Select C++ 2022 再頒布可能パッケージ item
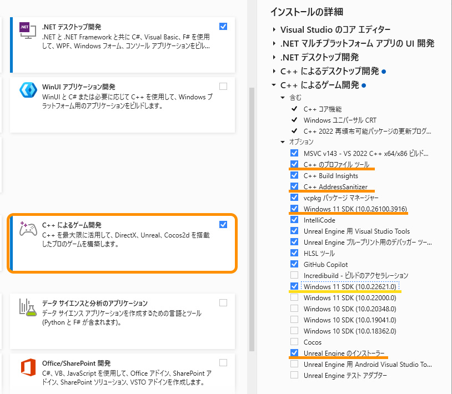This screenshot has height=394, width=452. pos(367,131)
